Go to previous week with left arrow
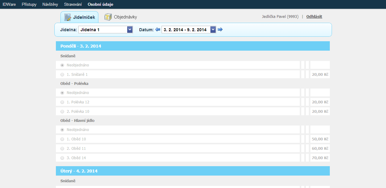This screenshot has width=386, height=188. coord(158,29)
